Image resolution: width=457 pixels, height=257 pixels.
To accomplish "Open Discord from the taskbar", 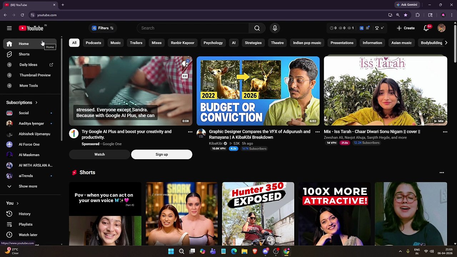I will (265, 251).
